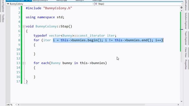Click the closing brace on line 17
This screenshot has width=189, height=106.
27,82
